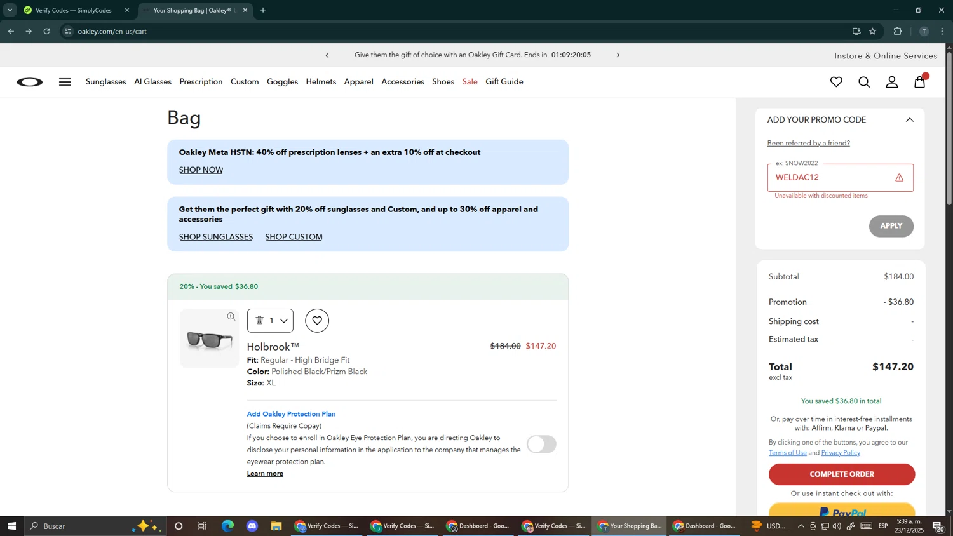
Task: Open Microsoft Edge from the taskbar
Action: tap(227, 526)
